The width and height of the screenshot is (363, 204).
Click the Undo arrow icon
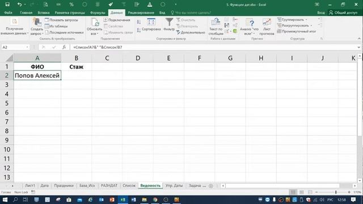pos(19,5)
